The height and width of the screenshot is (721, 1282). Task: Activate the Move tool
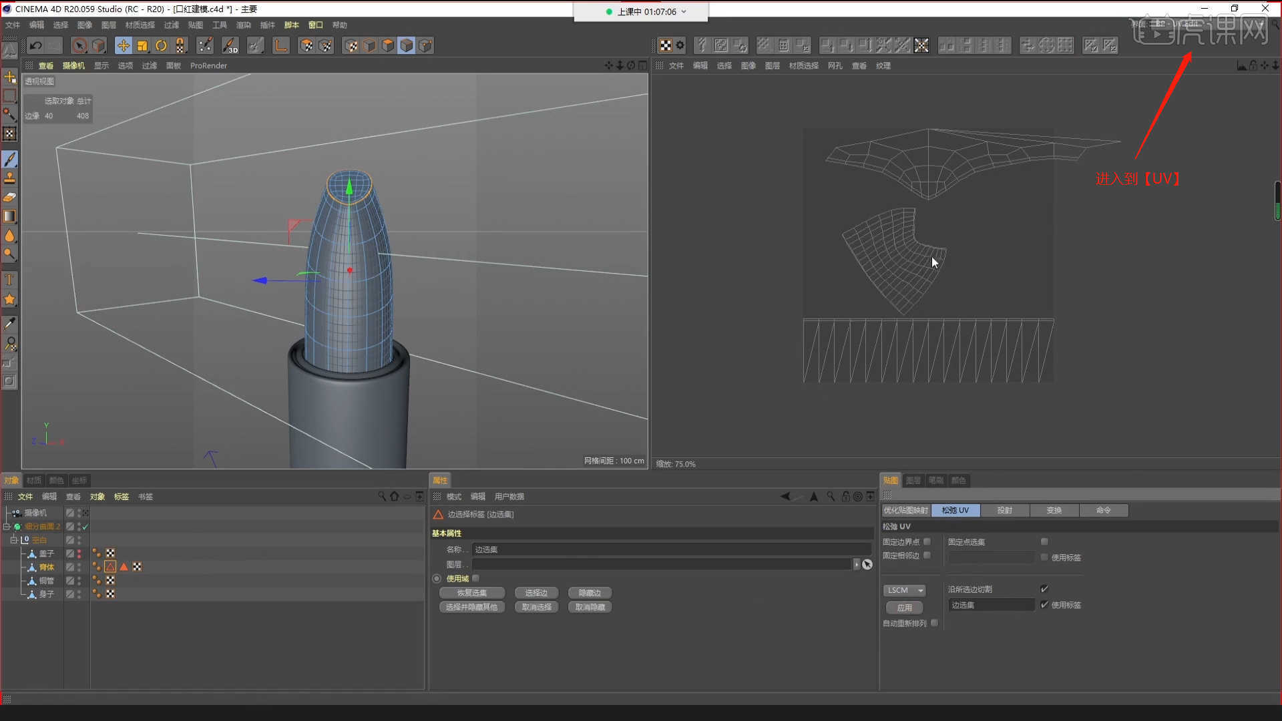coord(124,45)
